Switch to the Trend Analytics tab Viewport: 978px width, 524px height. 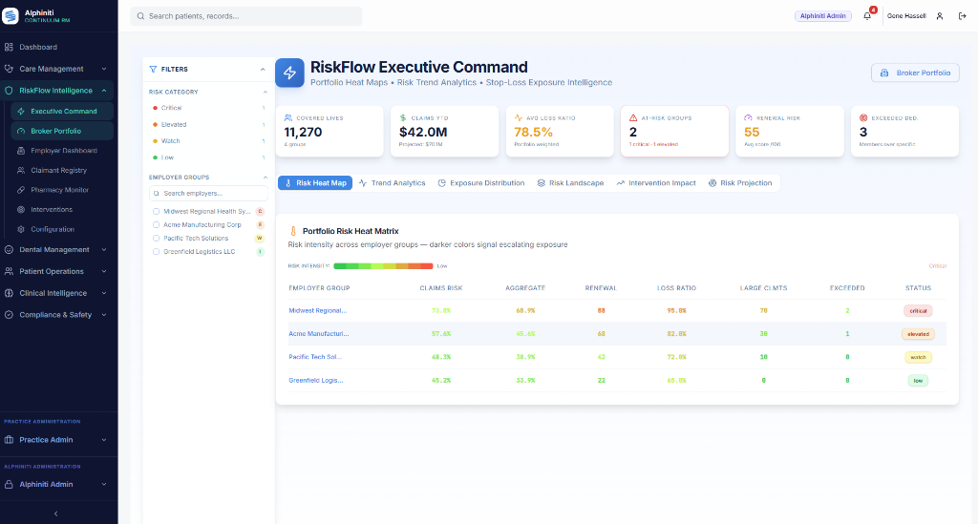[x=393, y=183]
